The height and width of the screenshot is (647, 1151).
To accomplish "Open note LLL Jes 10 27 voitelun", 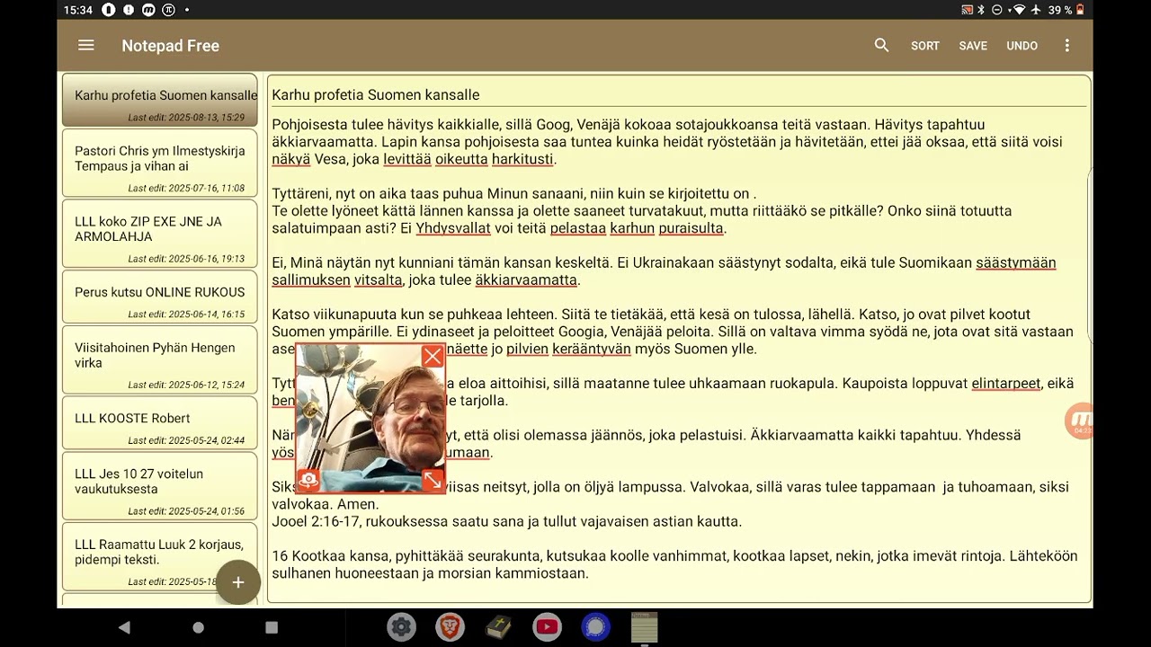I will pyautogui.click(x=160, y=485).
